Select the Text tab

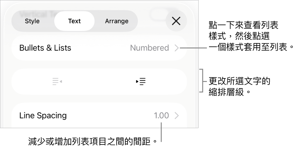pyautogui.click(x=74, y=21)
